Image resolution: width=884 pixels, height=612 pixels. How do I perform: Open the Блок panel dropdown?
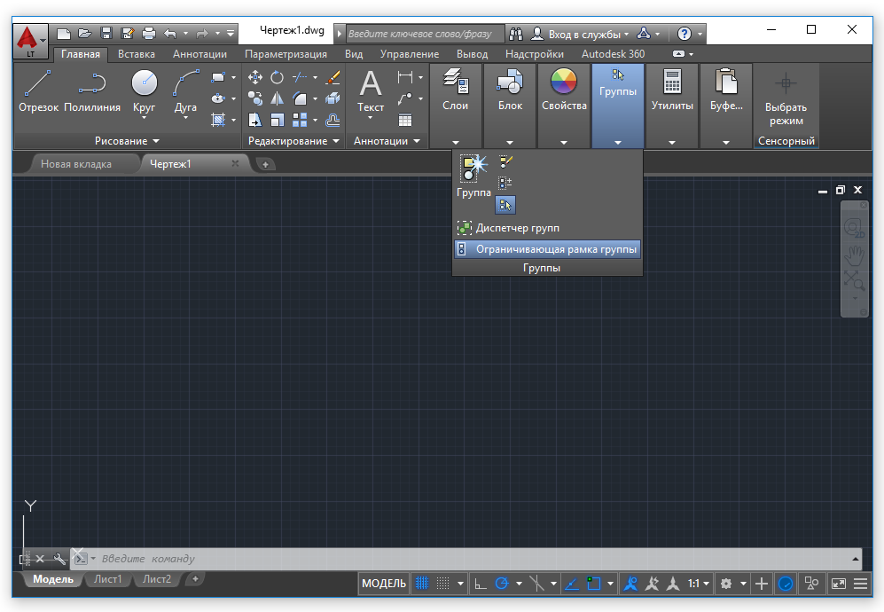510,142
